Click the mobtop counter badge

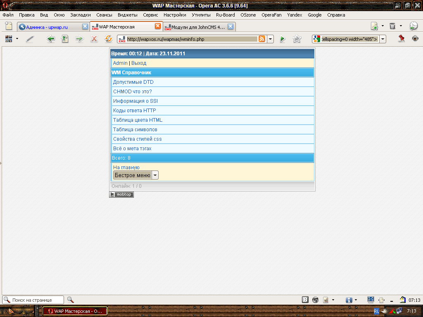pos(121,194)
